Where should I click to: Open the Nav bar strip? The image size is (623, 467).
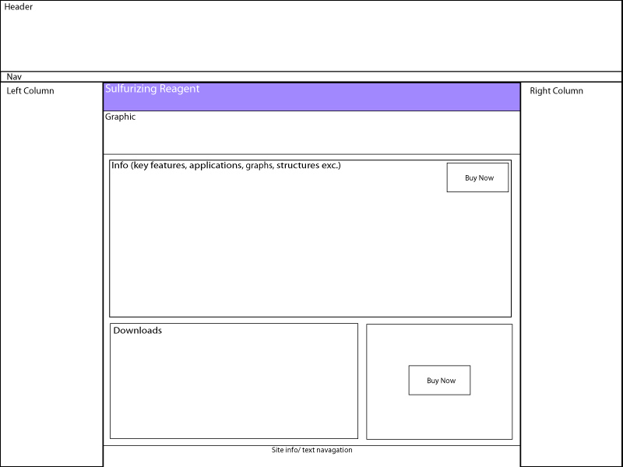311,76
